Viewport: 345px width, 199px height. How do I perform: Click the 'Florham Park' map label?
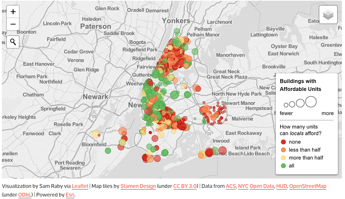[x=32, y=76]
